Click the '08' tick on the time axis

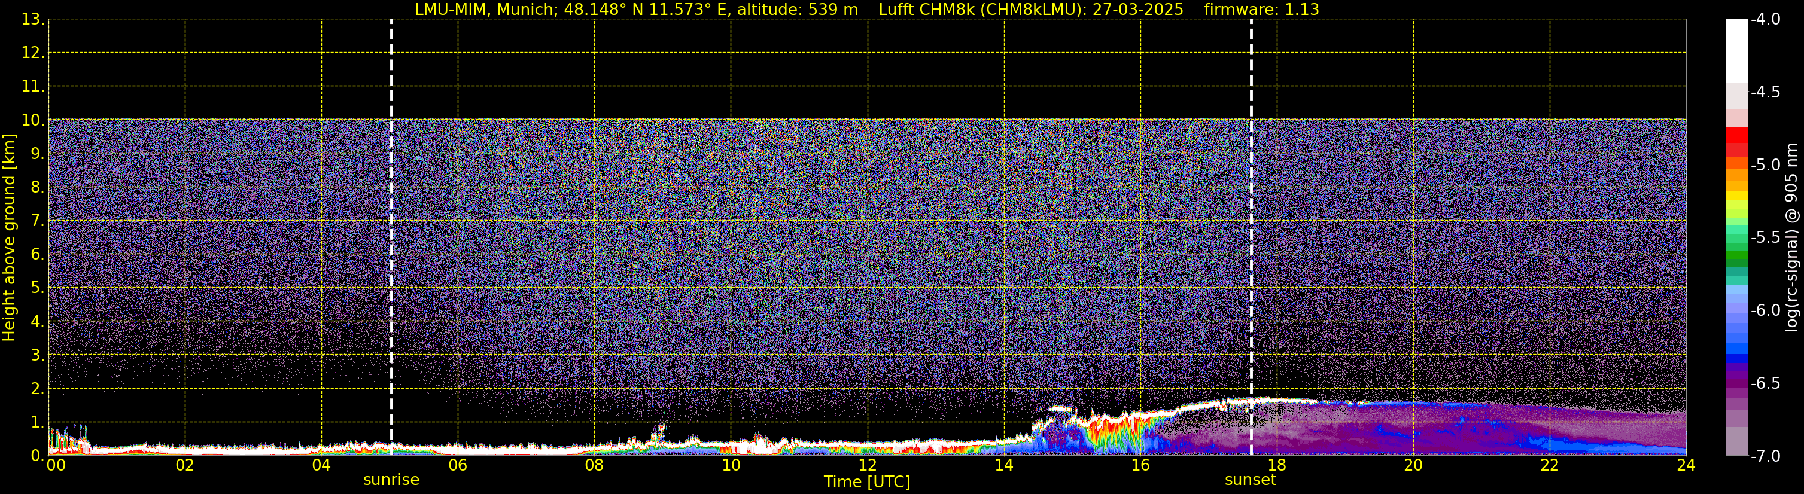point(595,465)
